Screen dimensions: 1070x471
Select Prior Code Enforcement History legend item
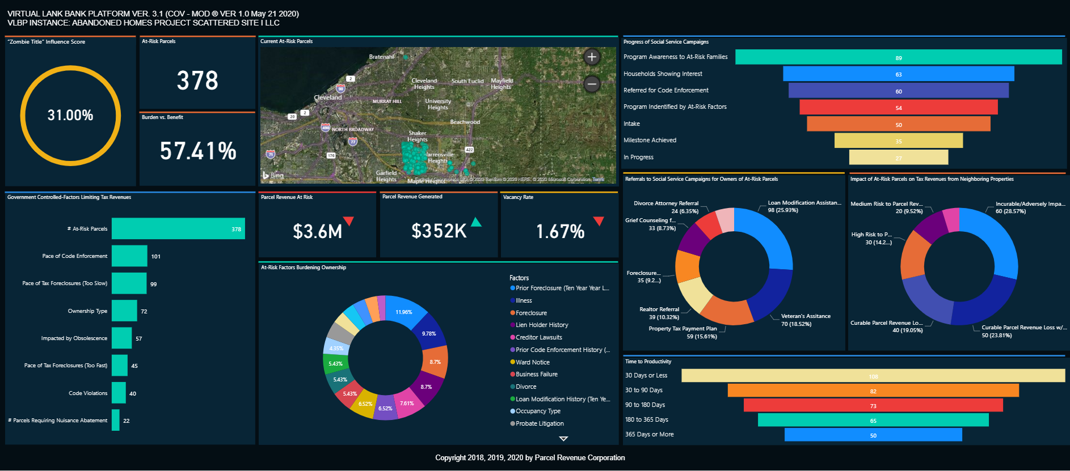coord(560,350)
